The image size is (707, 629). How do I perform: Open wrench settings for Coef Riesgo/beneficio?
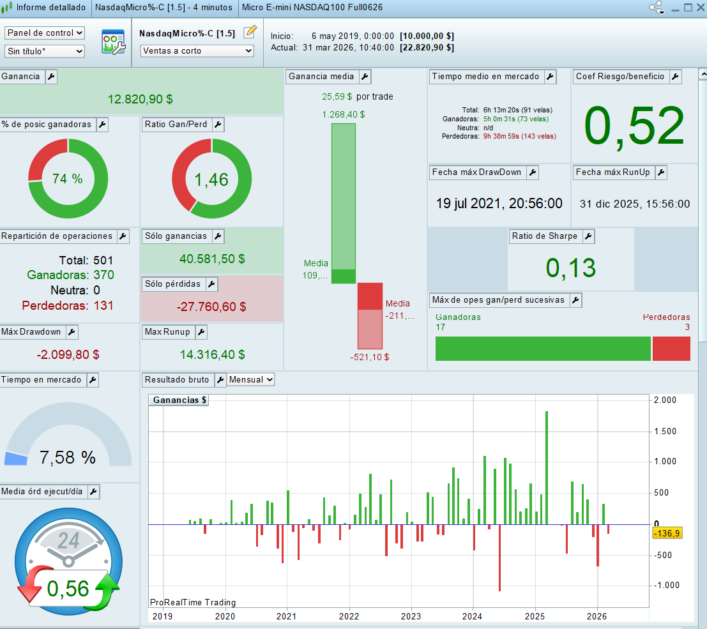coord(675,77)
